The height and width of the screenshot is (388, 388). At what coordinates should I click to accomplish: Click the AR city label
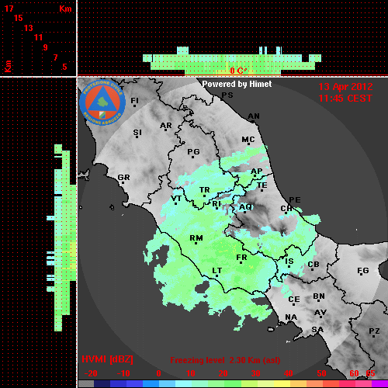(x=166, y=126)
